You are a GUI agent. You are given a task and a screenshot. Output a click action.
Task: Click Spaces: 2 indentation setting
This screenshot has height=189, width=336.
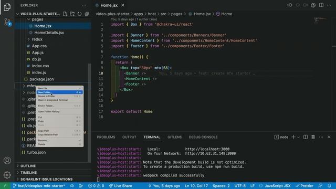click(221, 186)
